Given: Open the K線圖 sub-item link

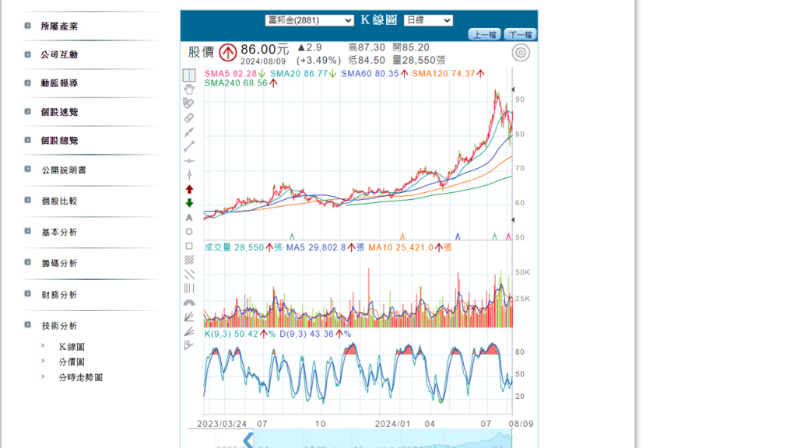Looking at the screenshot, I should pos(72,347).
